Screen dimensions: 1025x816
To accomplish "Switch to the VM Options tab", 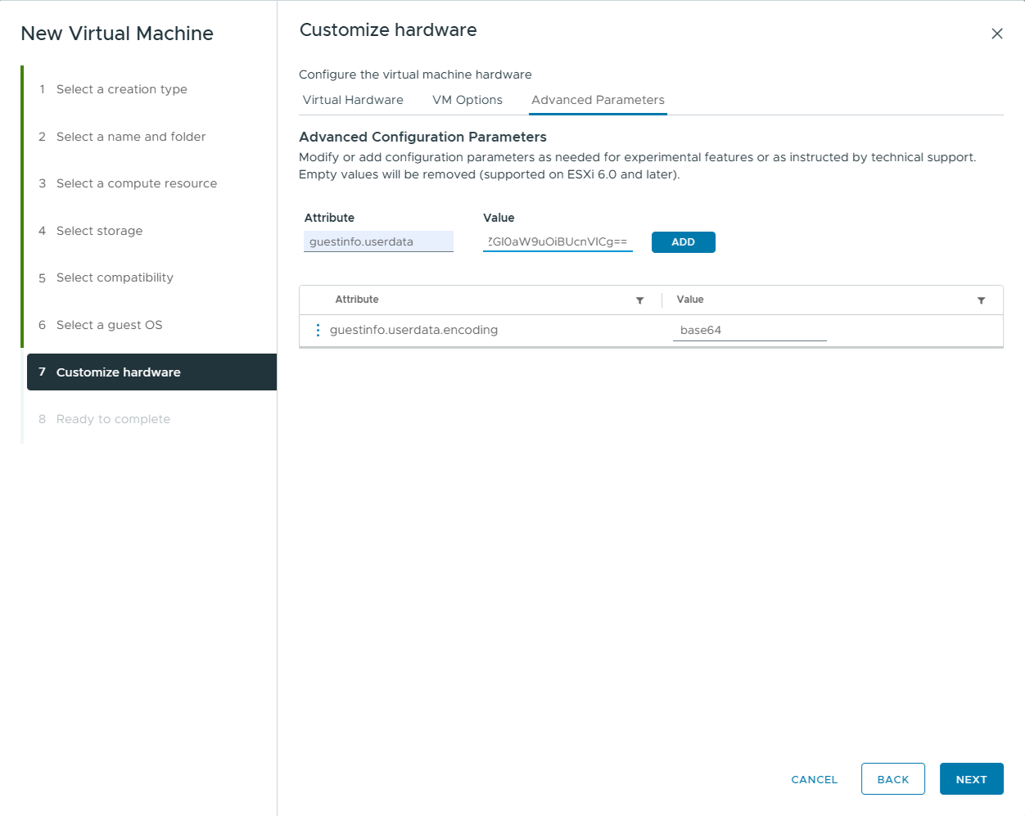I will pyautogui.click(x=467, y=100).
